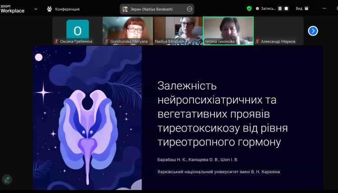Screen dimensions: 338x193
Task: Click the Конференция meeting icon
Action: (x=49, y=9)
